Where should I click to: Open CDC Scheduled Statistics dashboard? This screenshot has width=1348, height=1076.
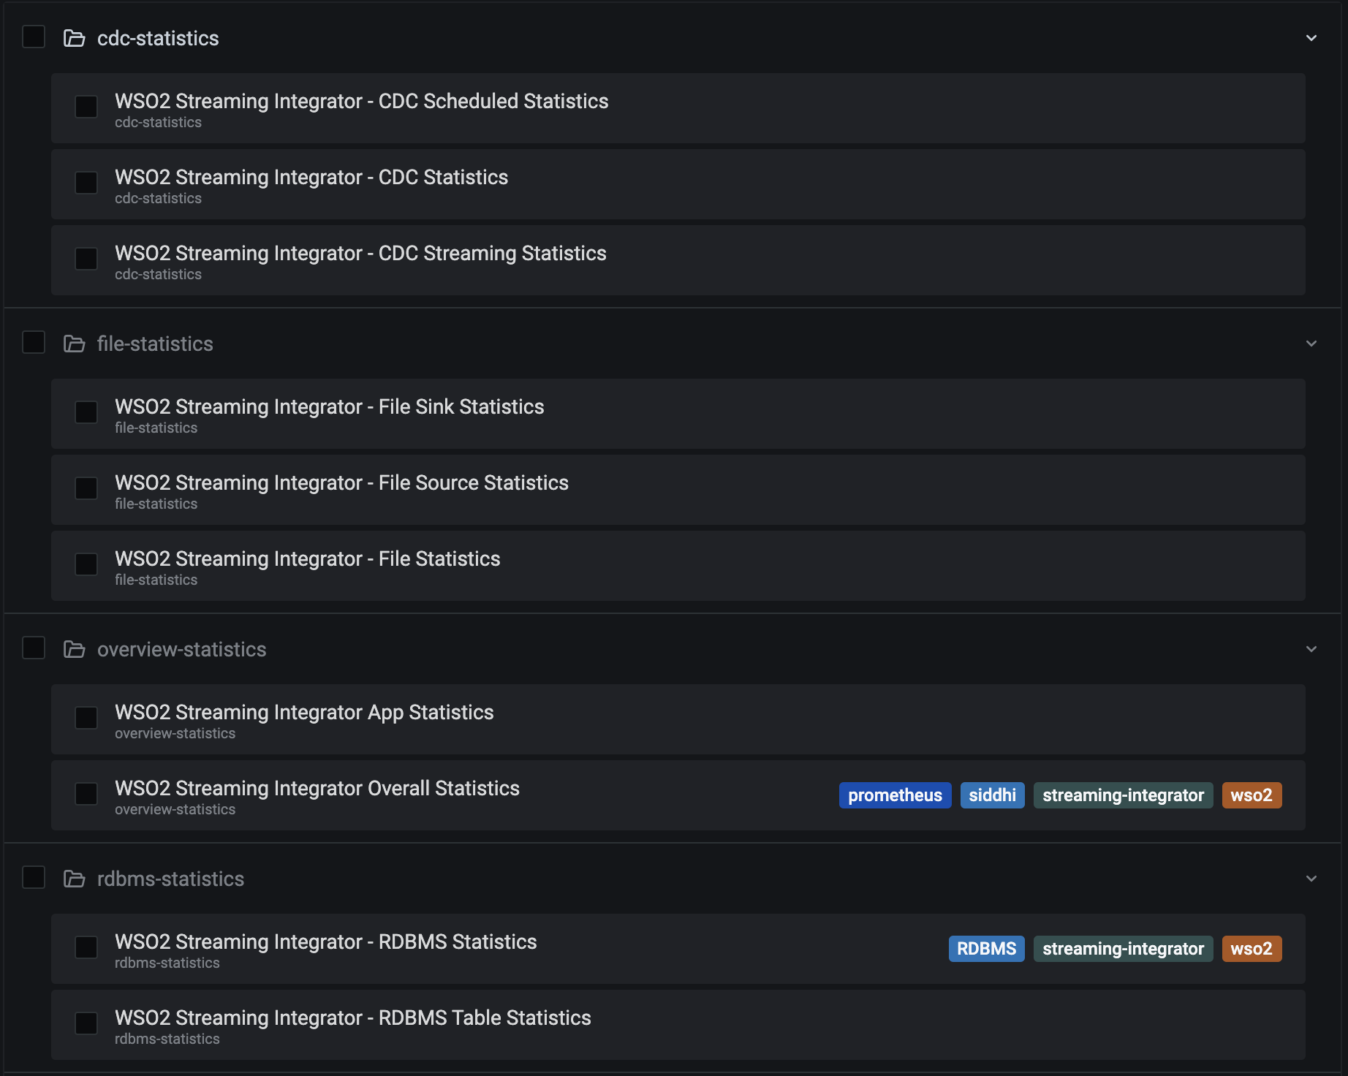tap(361, 101)
